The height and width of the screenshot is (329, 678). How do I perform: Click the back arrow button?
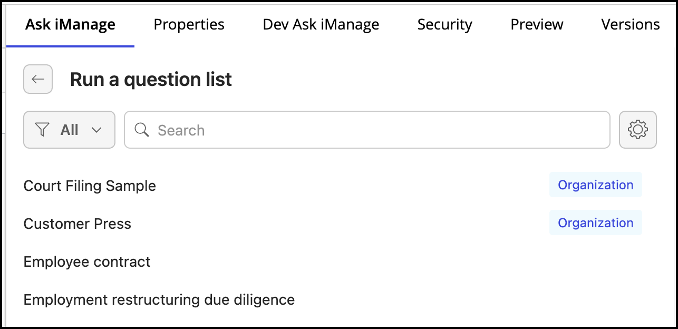(38, 79)
